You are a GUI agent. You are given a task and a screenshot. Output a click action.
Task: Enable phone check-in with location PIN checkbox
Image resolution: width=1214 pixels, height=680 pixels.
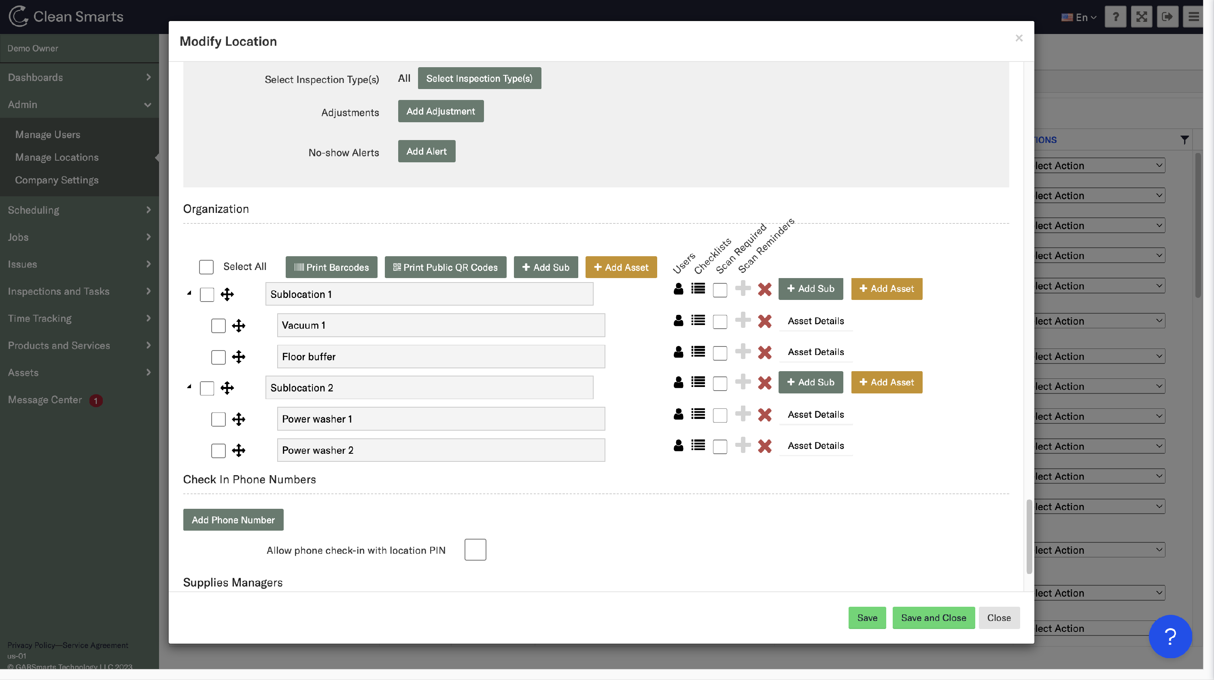(475, 550)
